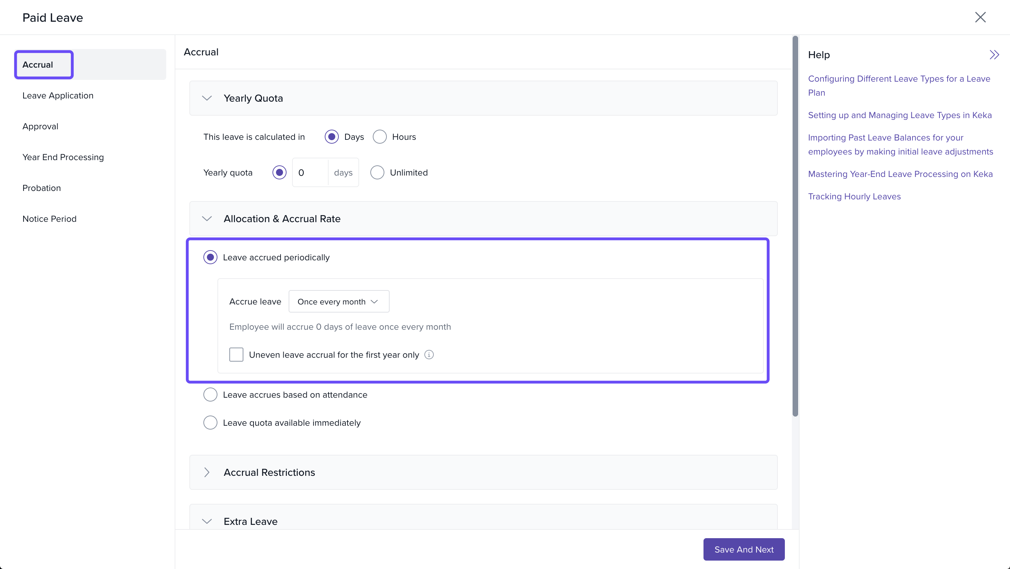
Task: Choose Leave quota available immediately
Action: click(x=210, y=423)
